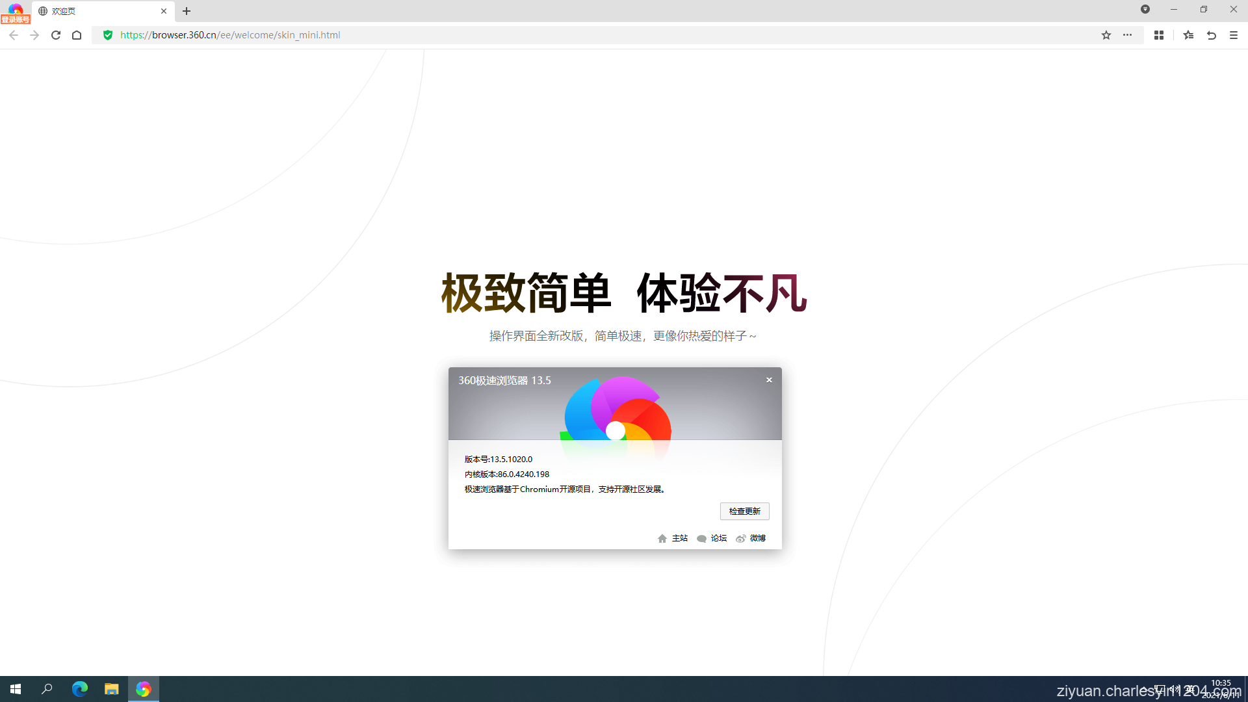
Task: Open the browser home page icon
Action: [x=76, y=35]
